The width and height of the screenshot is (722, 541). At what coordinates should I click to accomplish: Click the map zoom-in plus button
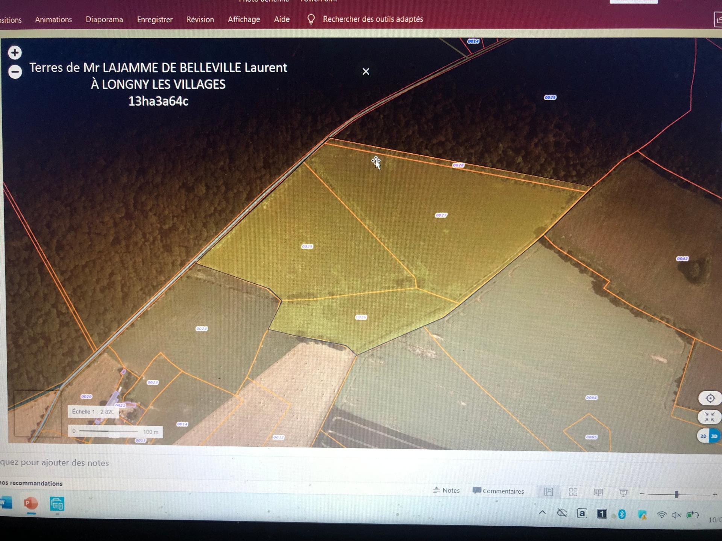pos(15,53)
